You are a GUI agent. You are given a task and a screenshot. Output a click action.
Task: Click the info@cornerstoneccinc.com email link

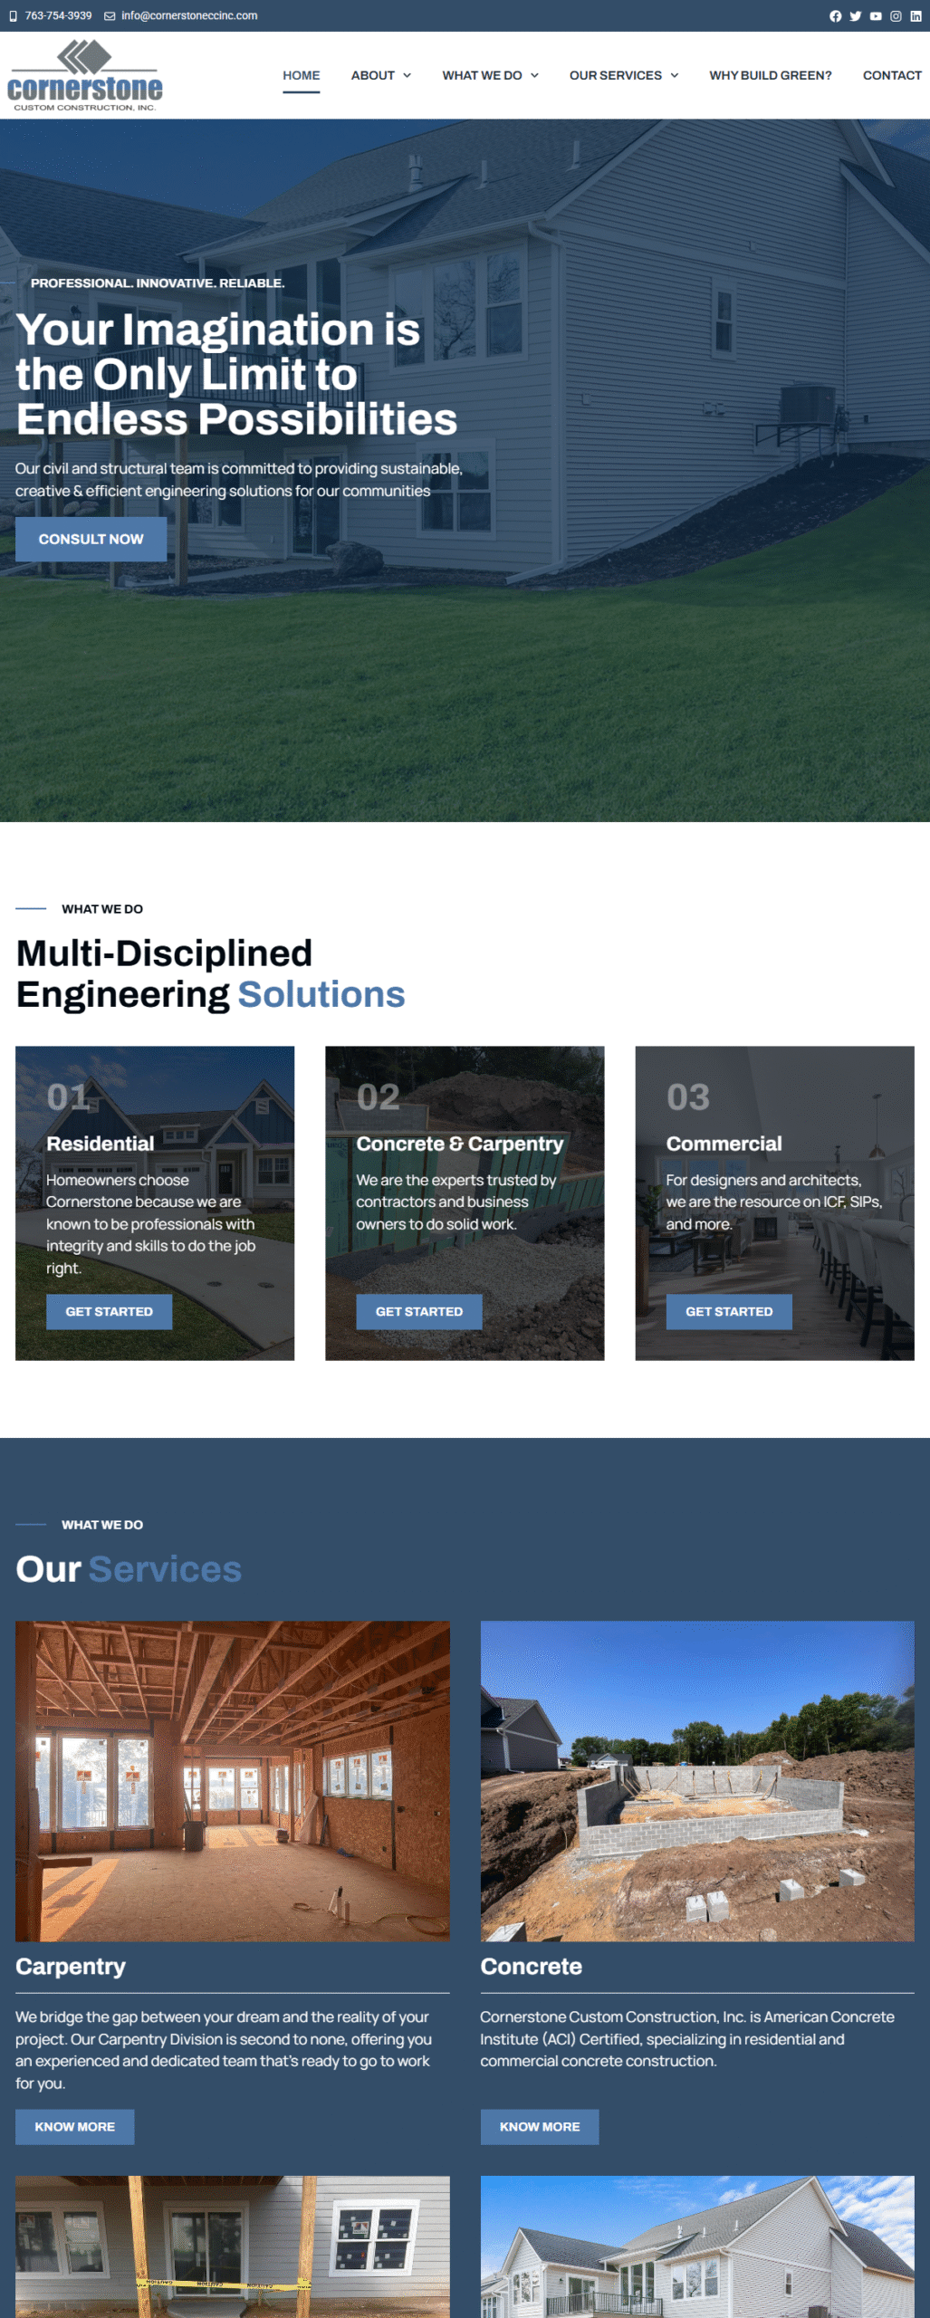click(189, 16)
